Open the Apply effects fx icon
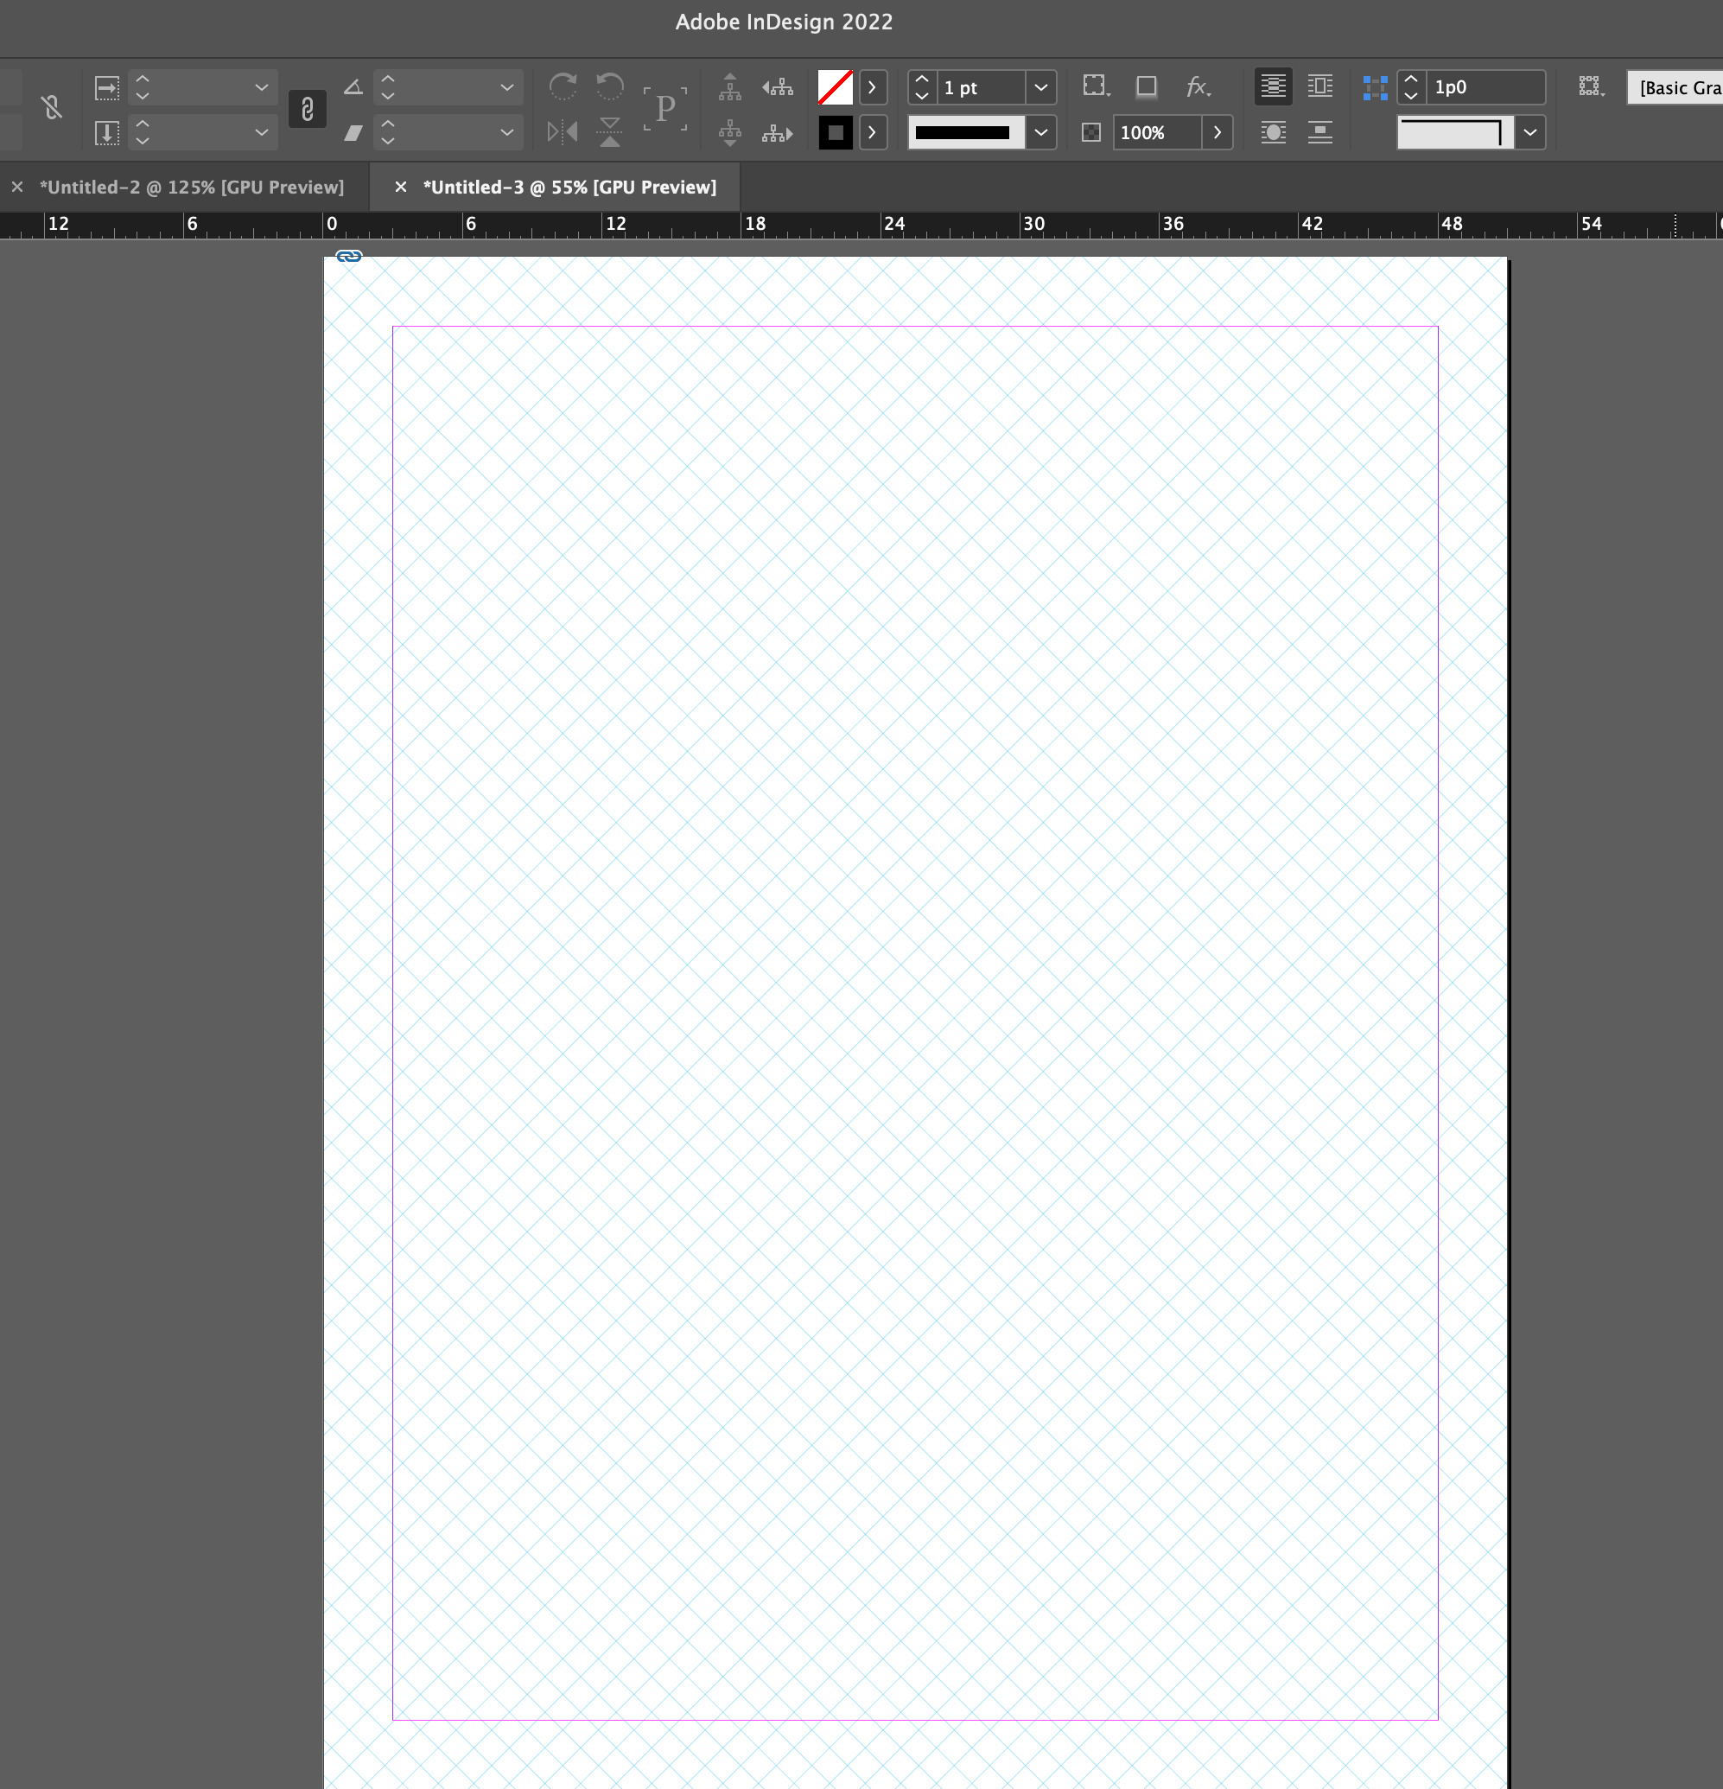Image resolution: width=1723 pixels, height=1789 pixels. point(1197,87)
